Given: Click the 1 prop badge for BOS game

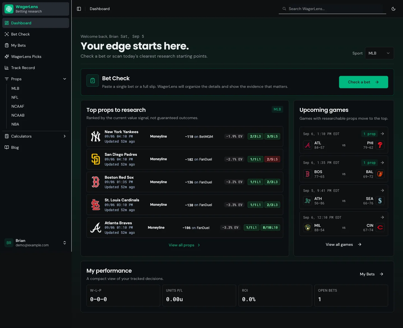Looking at the screenshot, I should tap(369, 163).
